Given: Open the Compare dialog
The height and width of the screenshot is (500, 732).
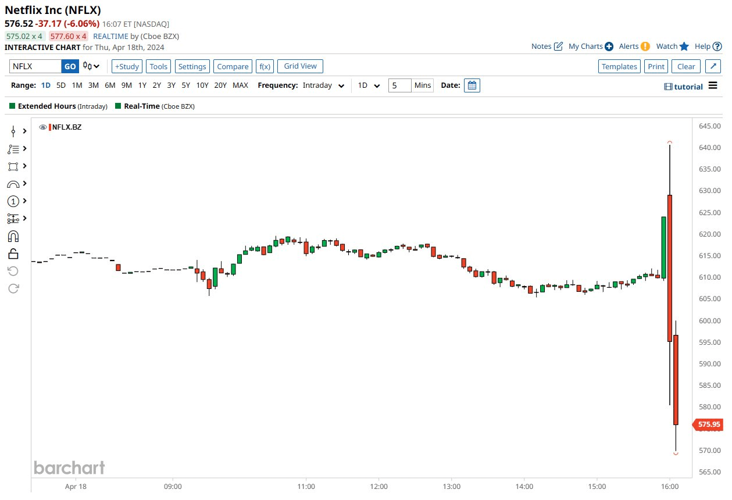Looking at the screenshot, I should point(233,66).
